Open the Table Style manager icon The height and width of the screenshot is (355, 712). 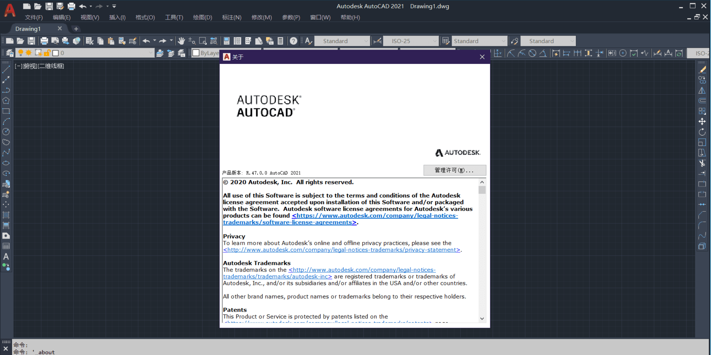tap(446, 41)
